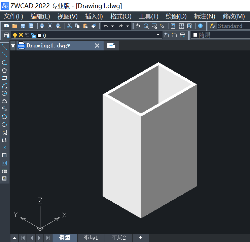
Task: Activate the Pan hand tool
Action: coord(138,26)
